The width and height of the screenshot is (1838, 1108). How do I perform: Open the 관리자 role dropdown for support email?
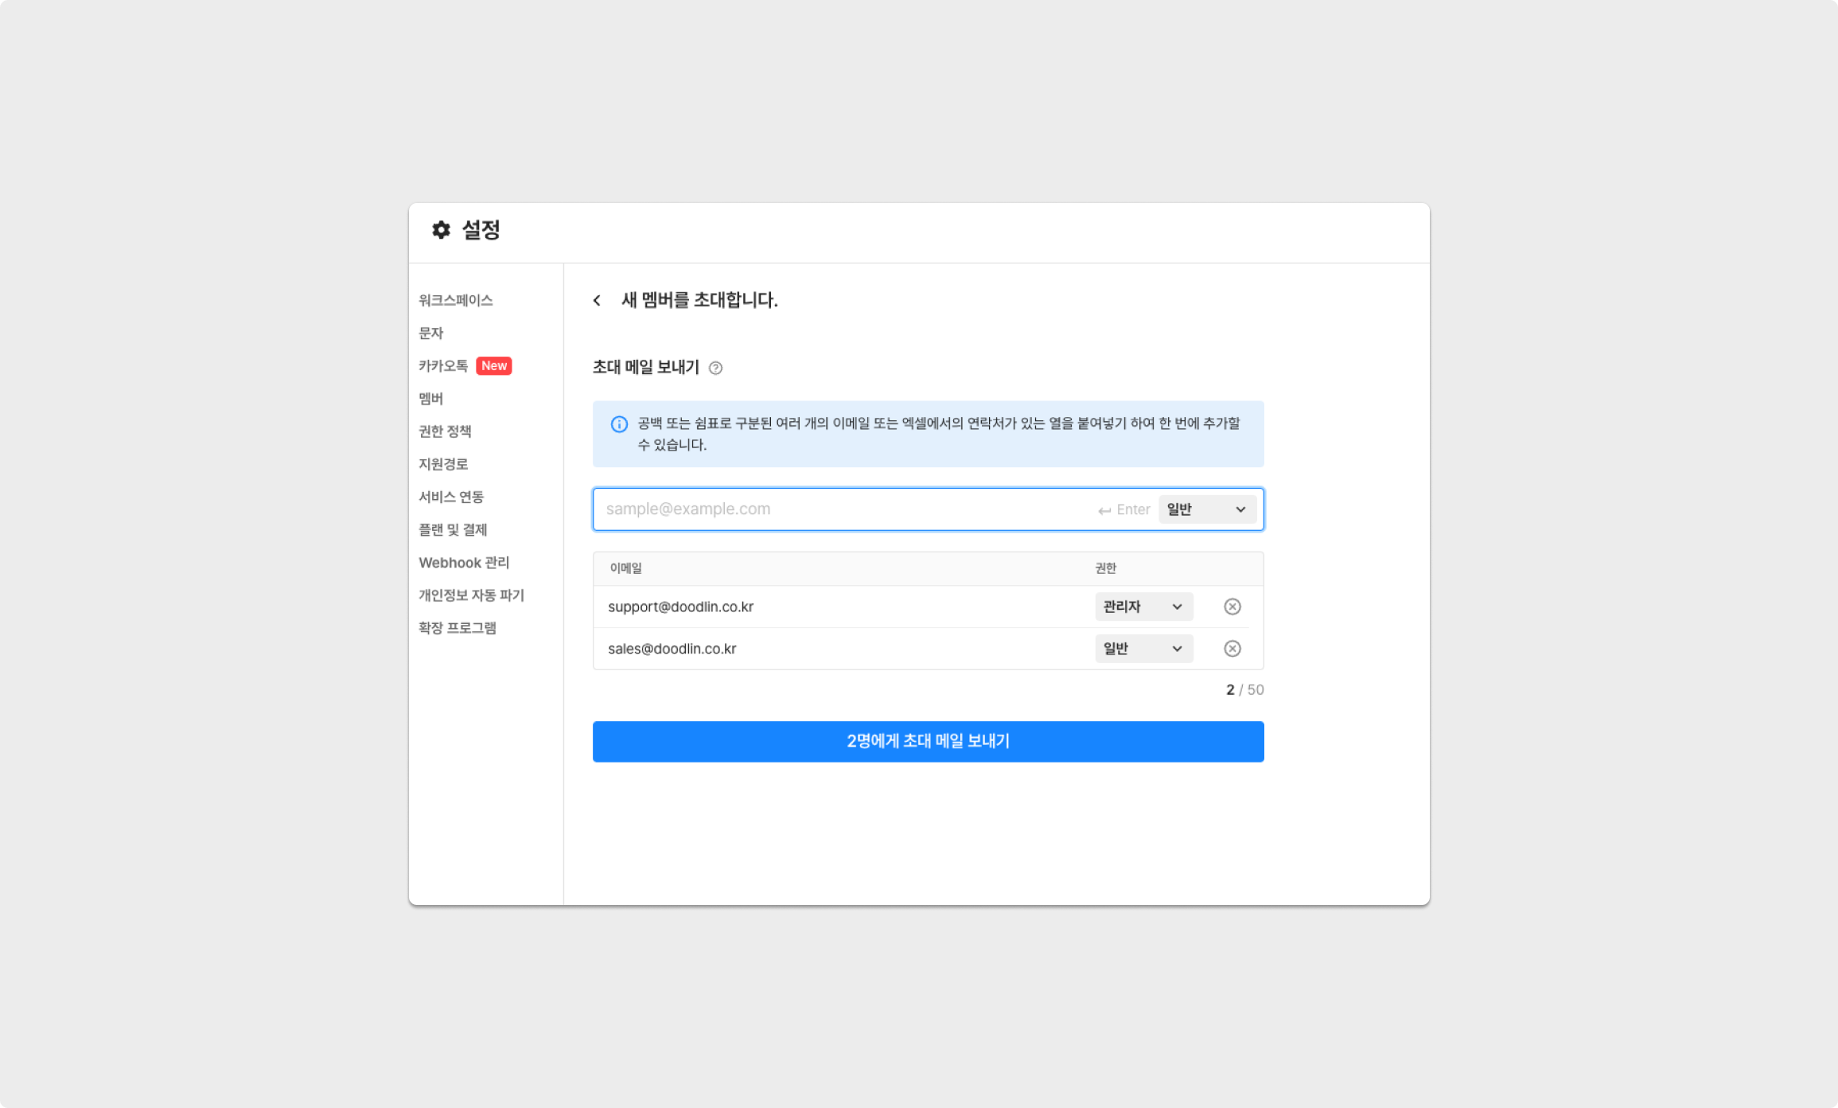coord(1143,607)
